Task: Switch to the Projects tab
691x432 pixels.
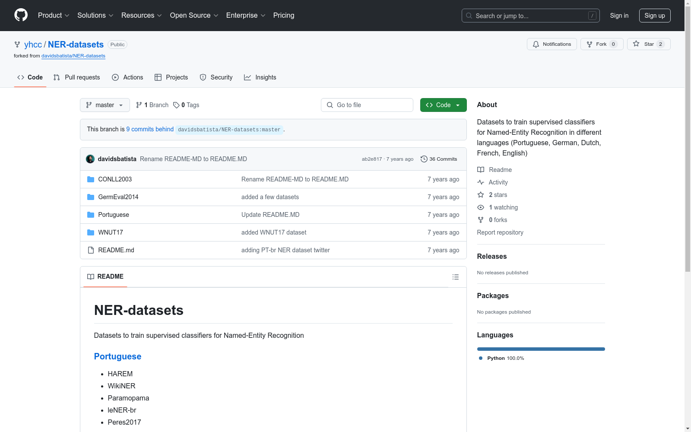Action: click(171, 77)
